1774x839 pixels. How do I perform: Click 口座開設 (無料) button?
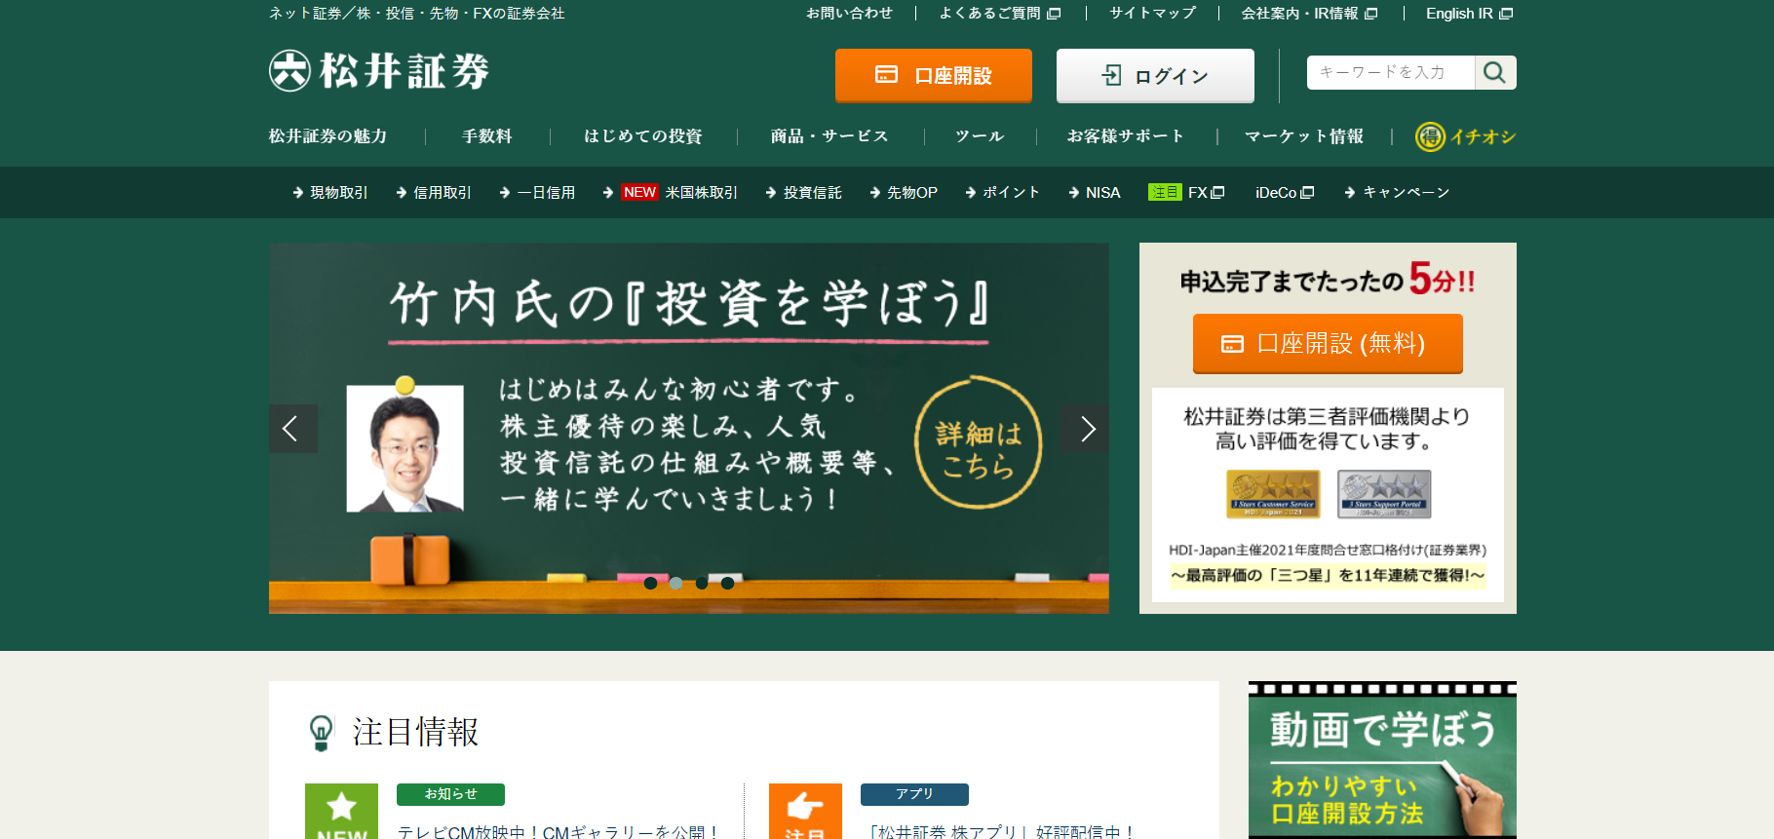[1328, 344]
